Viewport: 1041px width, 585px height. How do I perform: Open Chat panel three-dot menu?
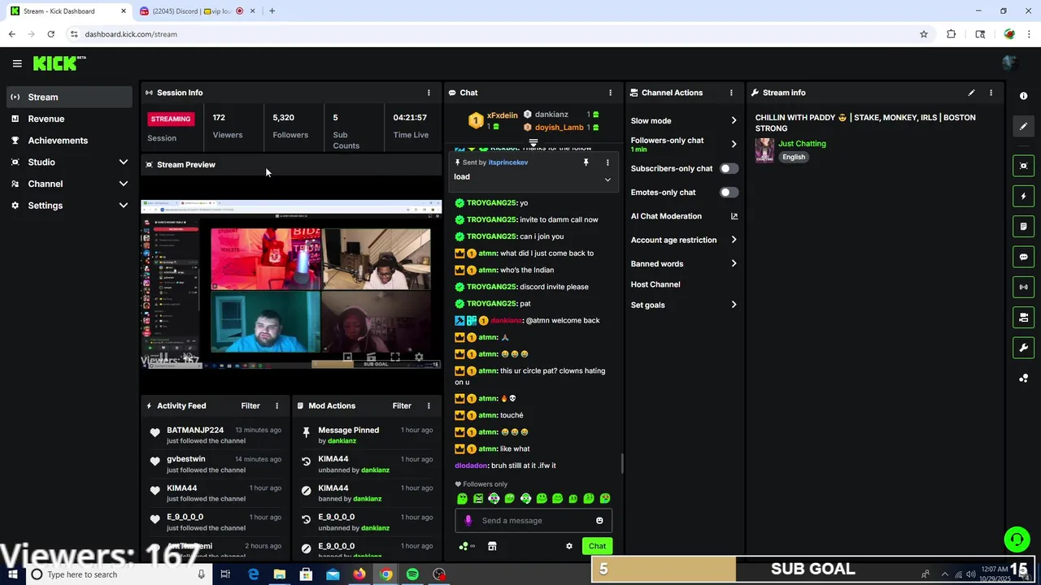point(610,93)
